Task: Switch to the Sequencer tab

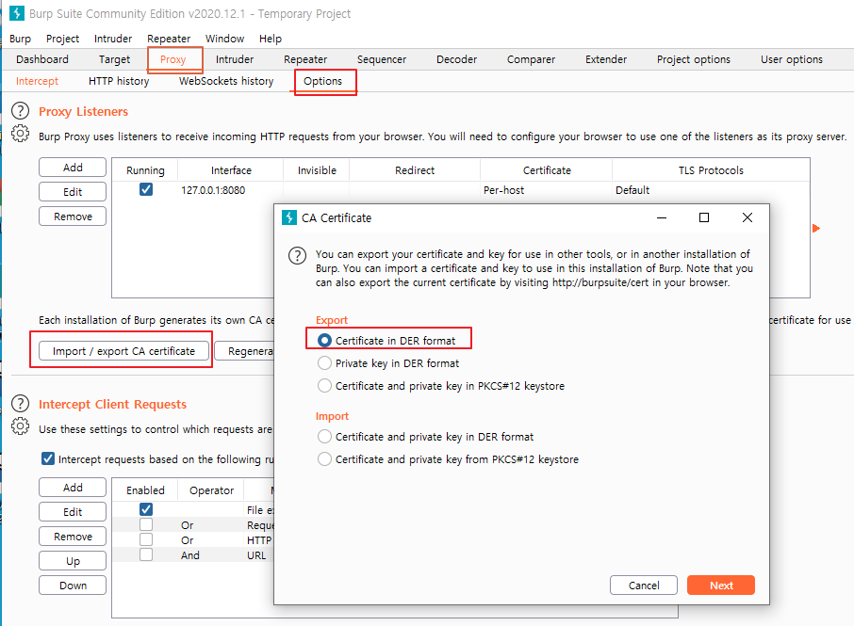Action: pos(382,59)
